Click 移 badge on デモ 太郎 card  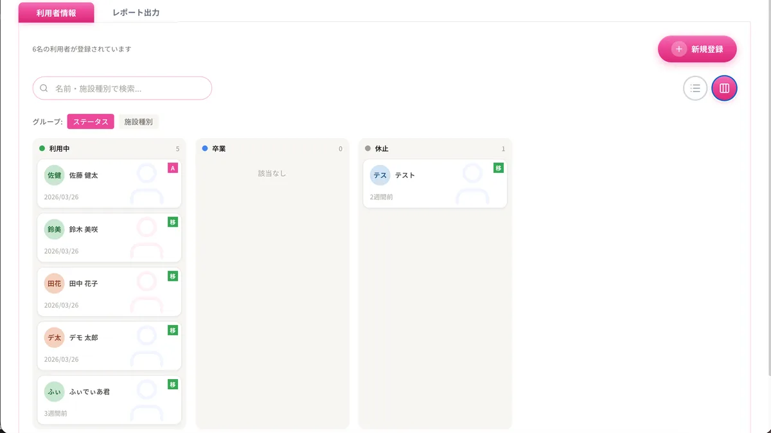(172, 330)
